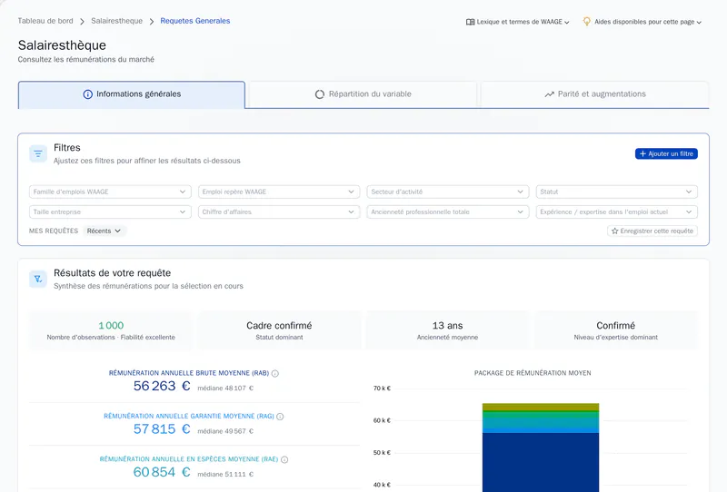Click the trend arrow icon in Parité et augmentations tab

(x=550, y=94)
